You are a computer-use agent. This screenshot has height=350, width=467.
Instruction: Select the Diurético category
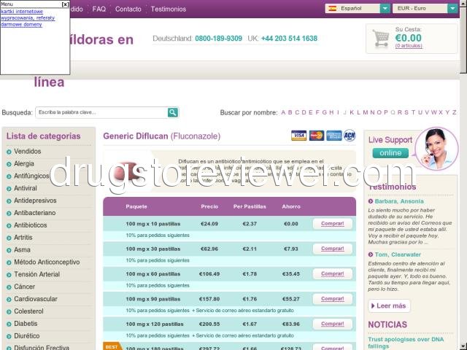[x=26, y=335]
